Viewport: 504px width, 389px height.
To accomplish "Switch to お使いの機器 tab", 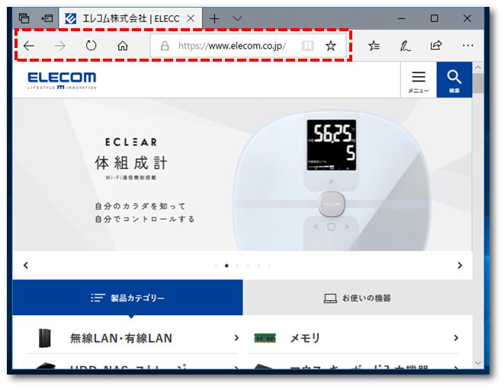I will click(358, 298).
